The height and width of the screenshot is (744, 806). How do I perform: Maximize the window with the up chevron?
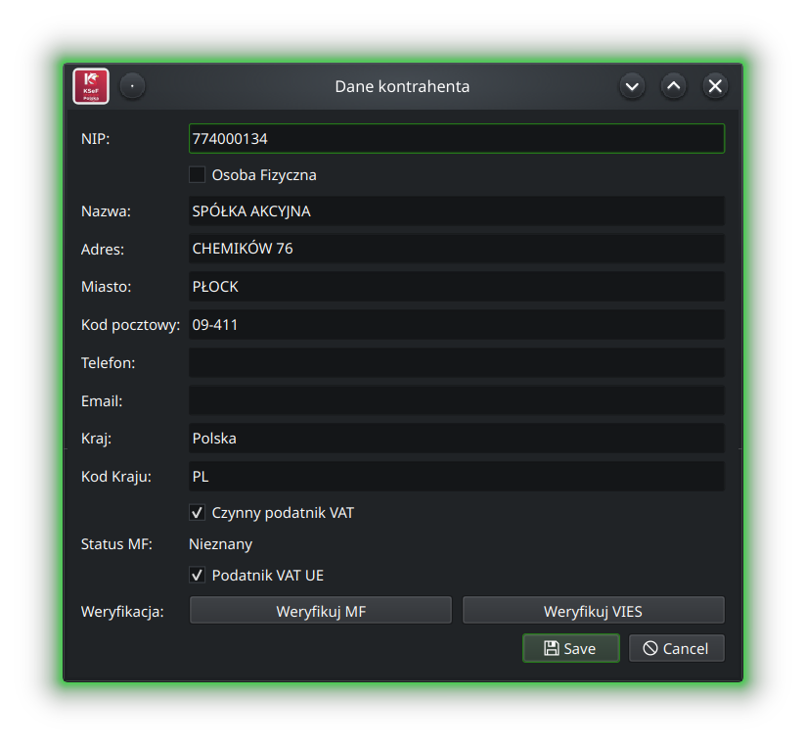(x=674, y=86)
